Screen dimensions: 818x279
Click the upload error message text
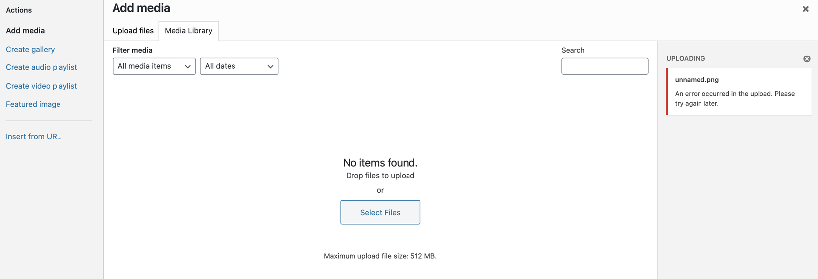(734, 98)
